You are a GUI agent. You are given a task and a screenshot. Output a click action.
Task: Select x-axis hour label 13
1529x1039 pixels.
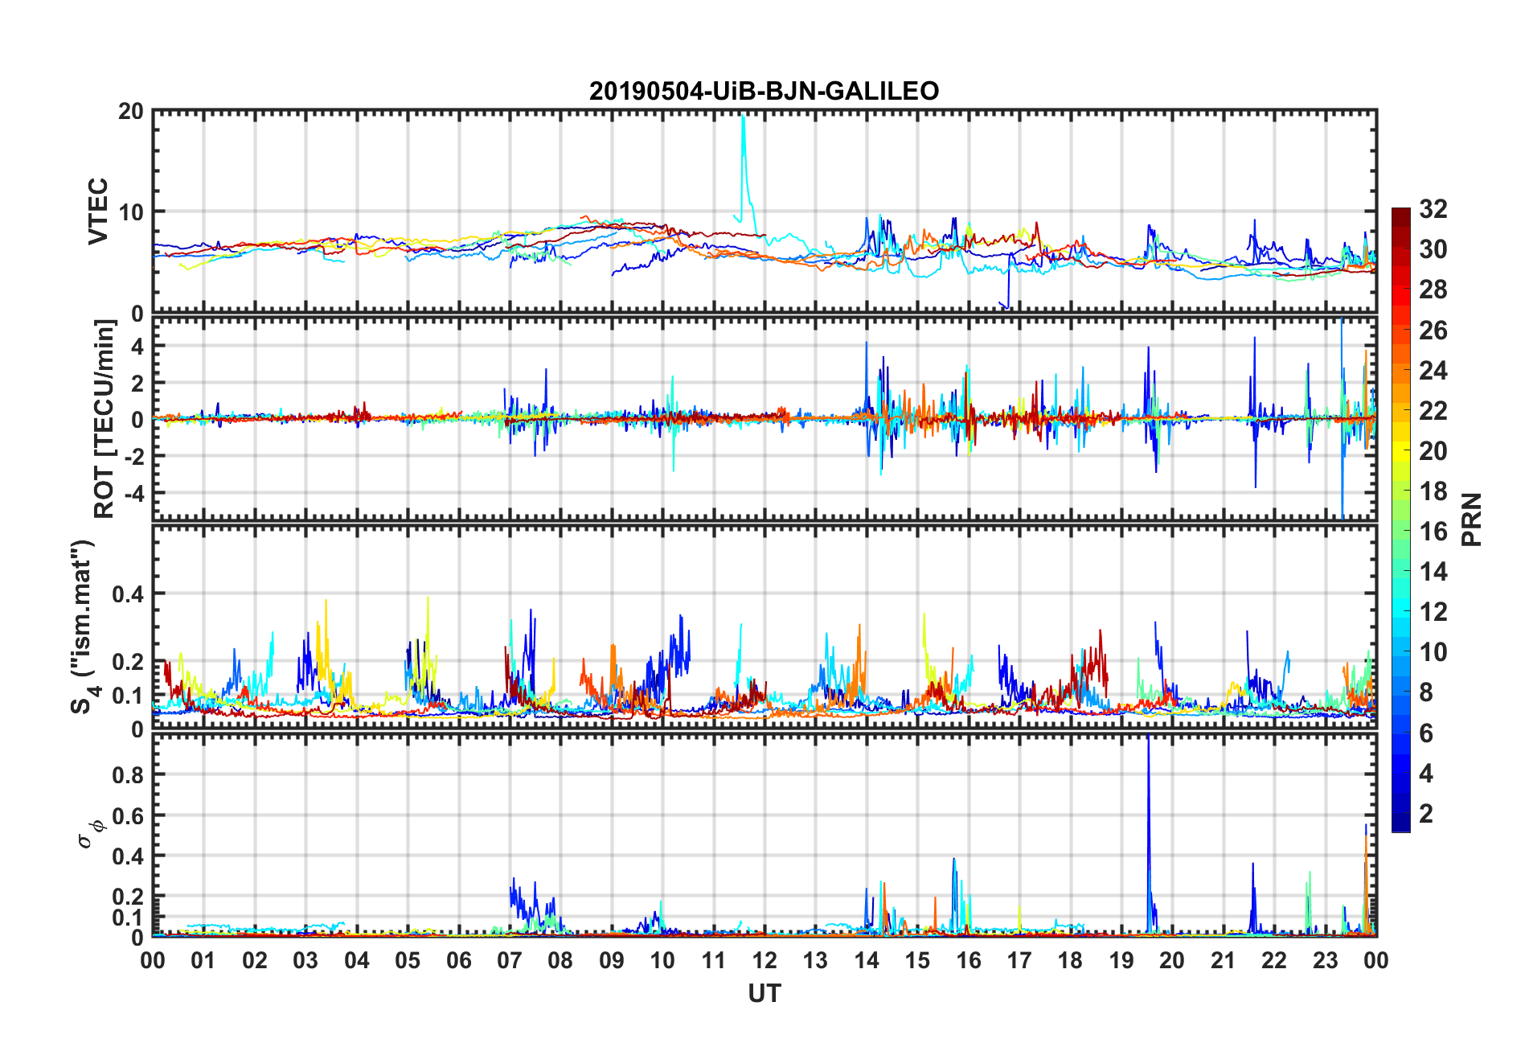[x=815, y=960]
